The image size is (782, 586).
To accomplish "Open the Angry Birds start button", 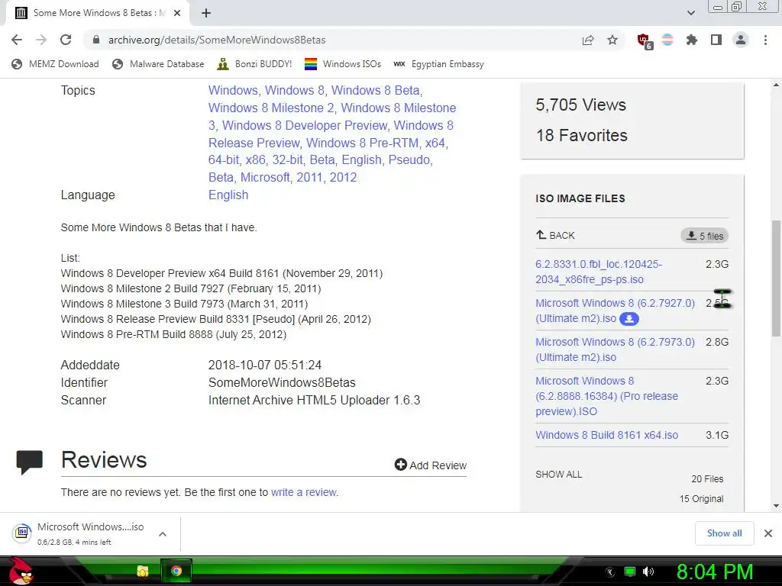I will (19, 571).
